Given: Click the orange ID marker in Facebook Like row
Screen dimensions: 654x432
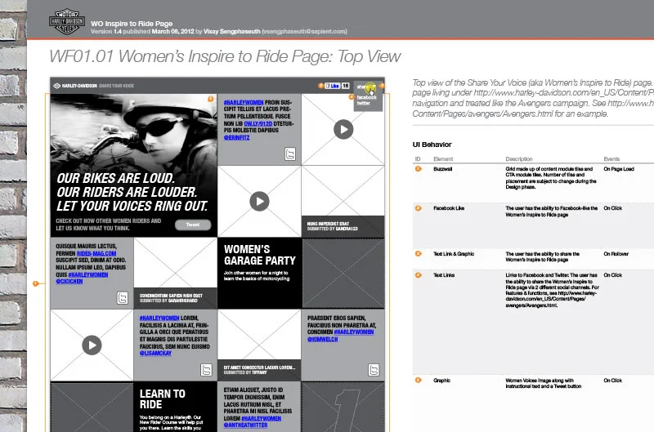Looking at the screenshot, I should coord(419,208).
